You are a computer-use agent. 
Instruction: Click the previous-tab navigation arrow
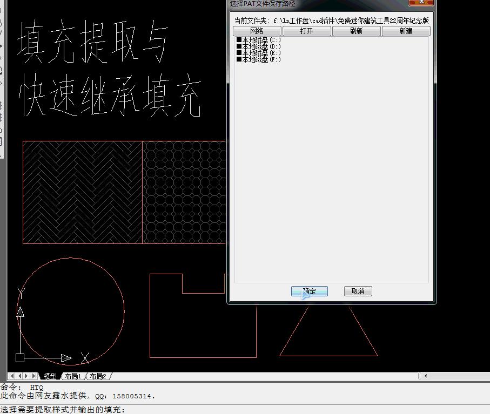[20, 376]
